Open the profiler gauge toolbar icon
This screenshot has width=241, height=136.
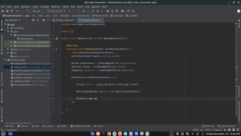(93, 11)
